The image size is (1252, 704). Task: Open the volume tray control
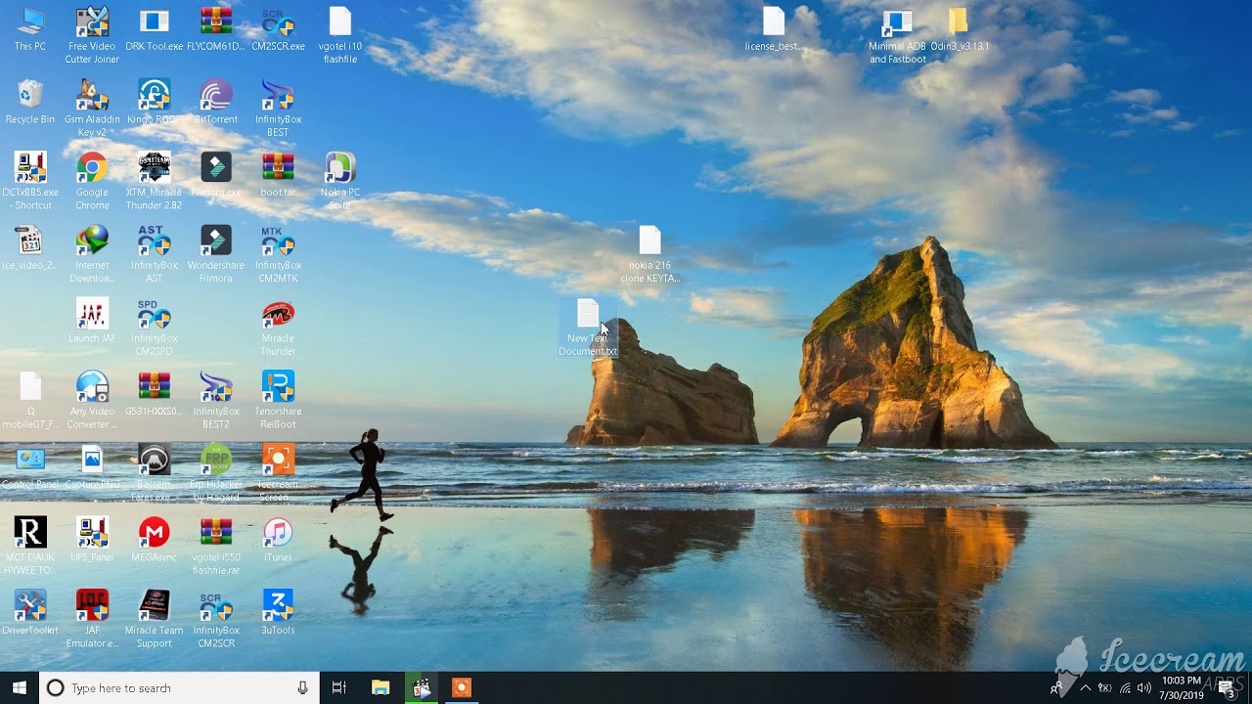(1144, 688)
